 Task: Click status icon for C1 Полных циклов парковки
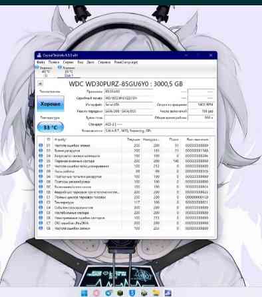click(x=41, y=197)
